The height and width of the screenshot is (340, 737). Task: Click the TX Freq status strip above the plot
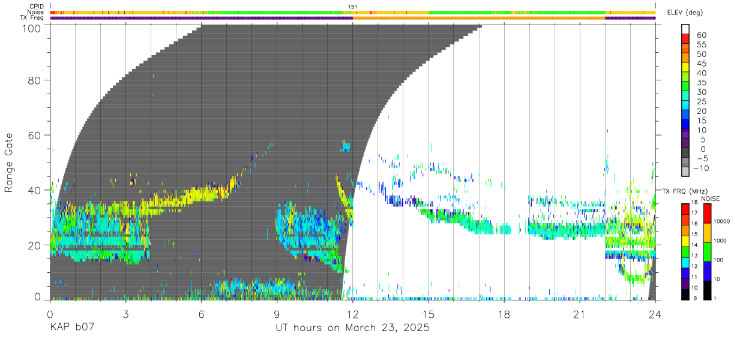click(x=353, y=17)
